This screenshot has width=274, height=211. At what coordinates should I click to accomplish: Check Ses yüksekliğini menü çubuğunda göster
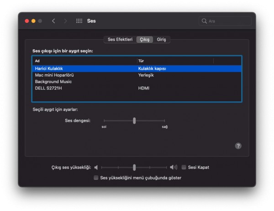coord(96,178)
